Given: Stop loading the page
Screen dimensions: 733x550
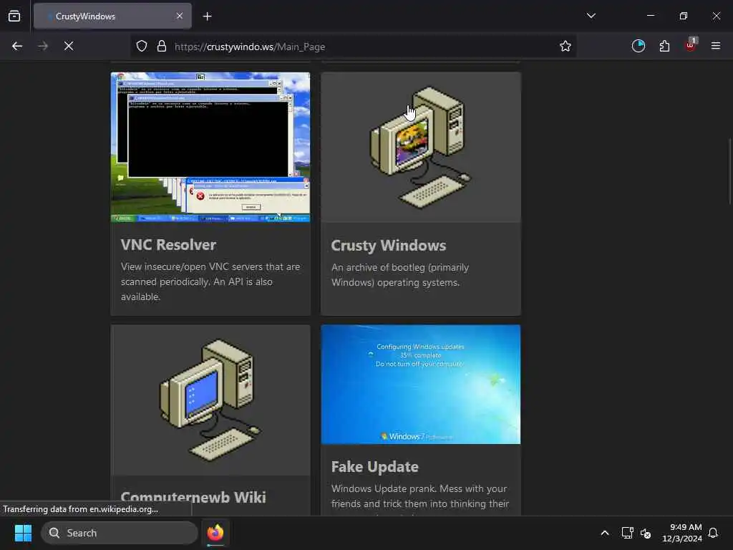Looking at the screenshot, I should [68, 46].
